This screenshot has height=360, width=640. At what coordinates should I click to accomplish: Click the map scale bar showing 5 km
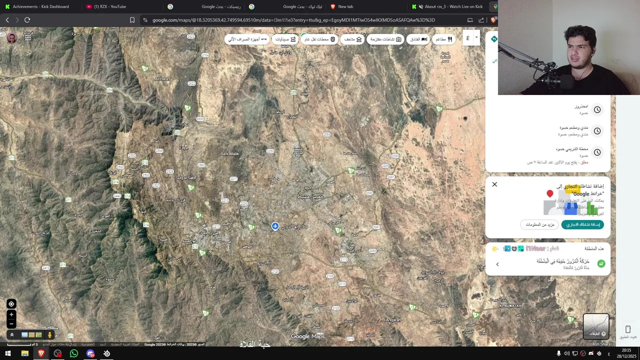click(x=22, y=344)
